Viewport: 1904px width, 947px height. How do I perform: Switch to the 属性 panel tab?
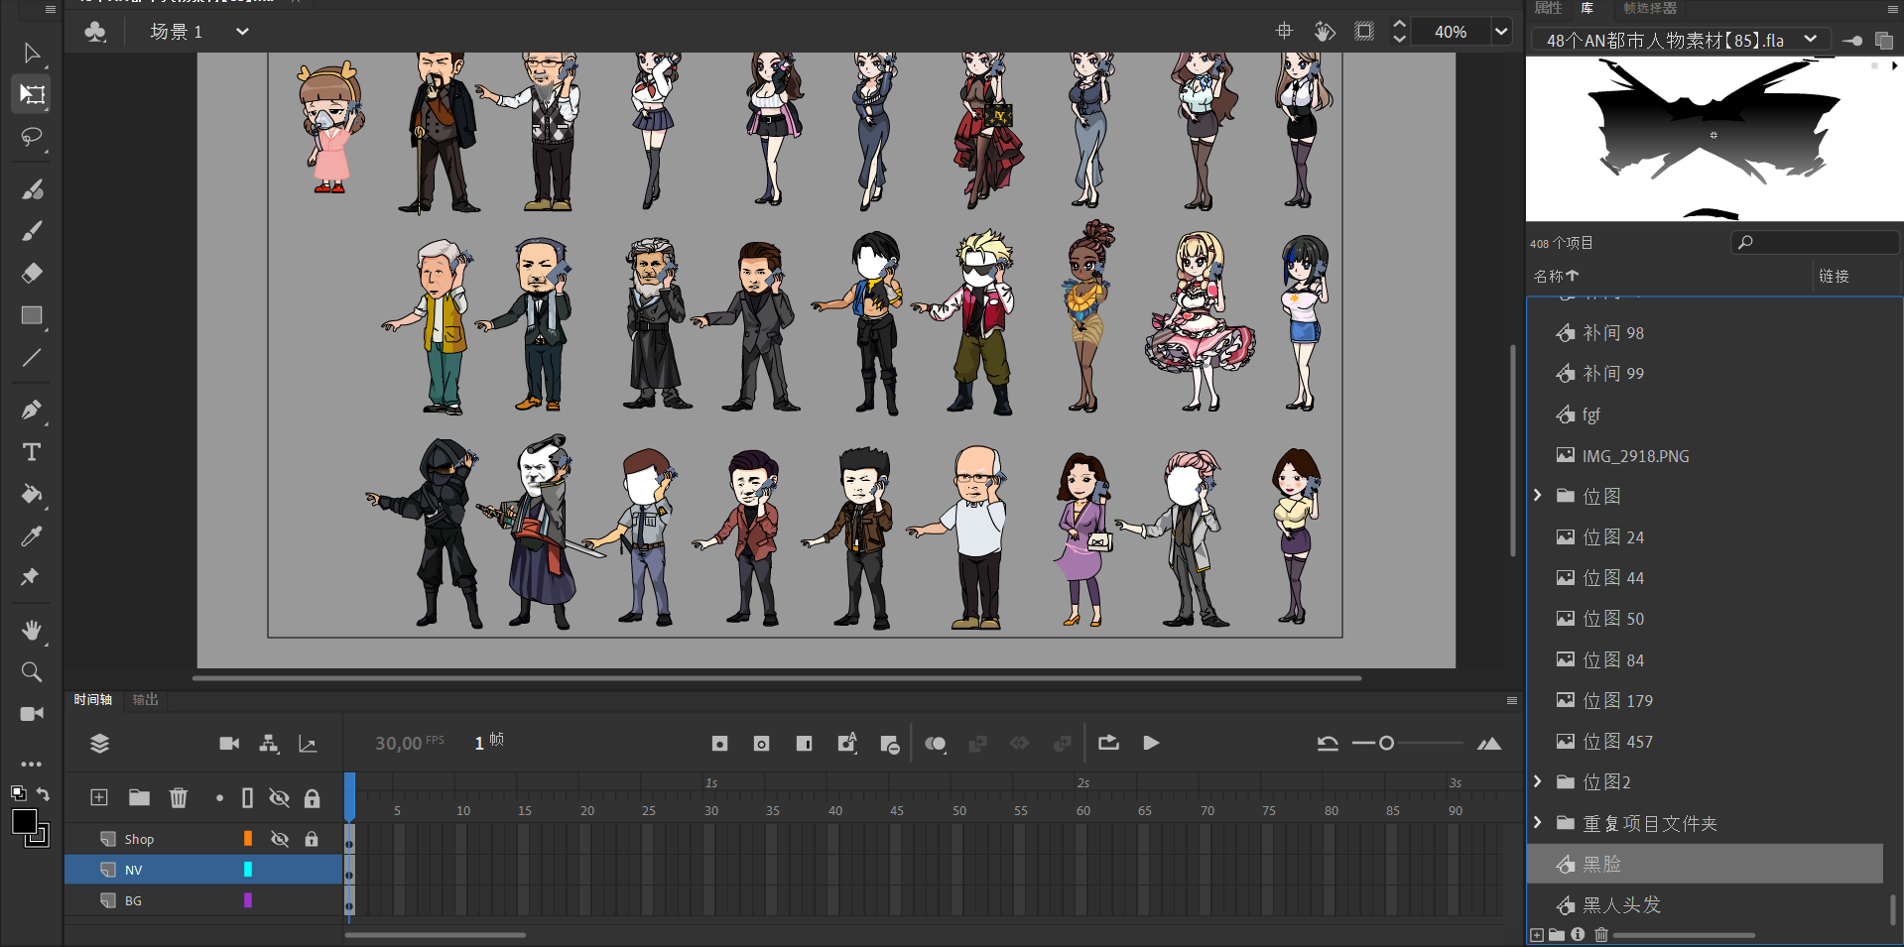click(x=1548, y=8)
